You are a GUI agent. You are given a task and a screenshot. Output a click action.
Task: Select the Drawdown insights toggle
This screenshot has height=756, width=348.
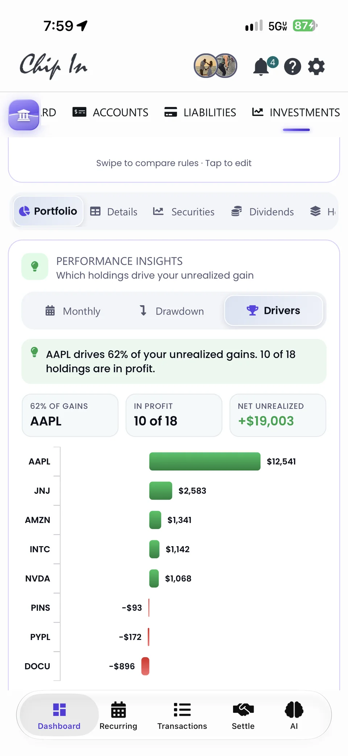coord(172,311)
